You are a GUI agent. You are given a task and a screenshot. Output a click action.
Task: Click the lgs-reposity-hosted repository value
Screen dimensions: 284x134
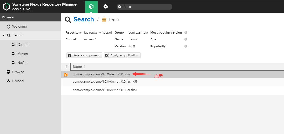click(x=98, y=33)
